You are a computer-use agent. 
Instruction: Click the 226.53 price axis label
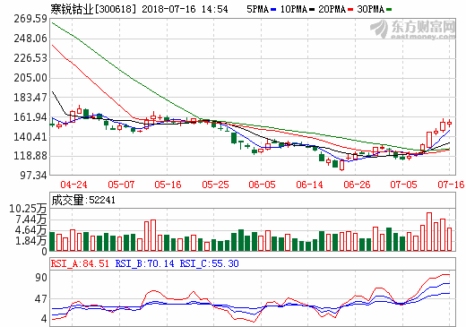30,58
